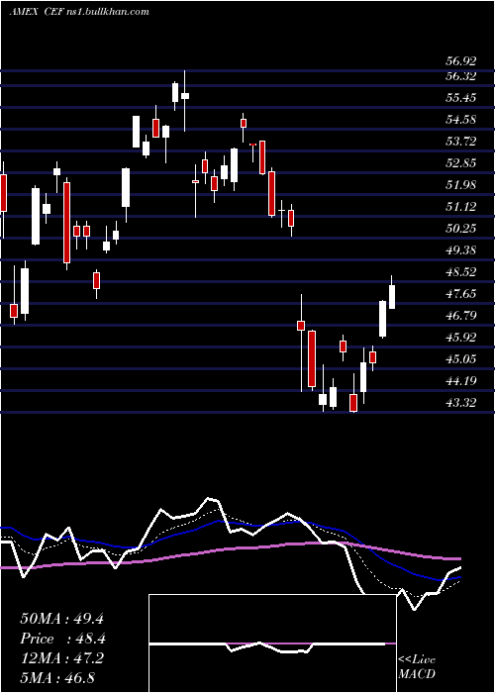This screenshot has width=495, height=693.
Task: Click the AMEX CEF chart title text
Action: [x=79, y=12]
